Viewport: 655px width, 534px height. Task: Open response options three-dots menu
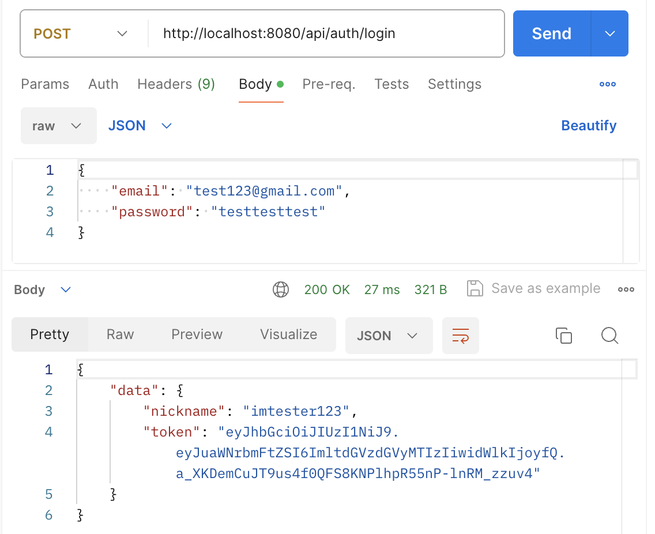[626, 289]
